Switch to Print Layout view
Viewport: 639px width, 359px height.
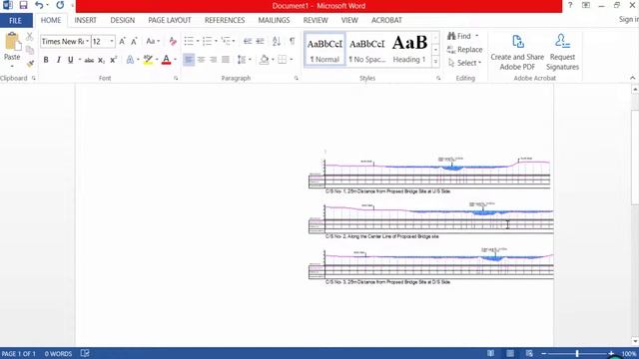pyautogui.click(x=510, y=353)
